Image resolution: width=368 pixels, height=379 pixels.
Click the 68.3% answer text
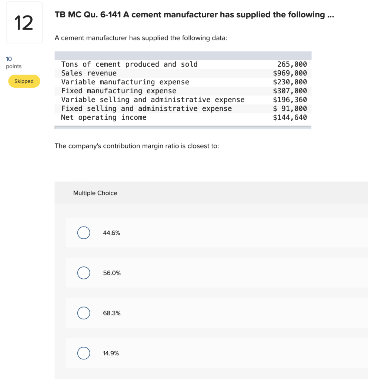[x=112, y=313]
